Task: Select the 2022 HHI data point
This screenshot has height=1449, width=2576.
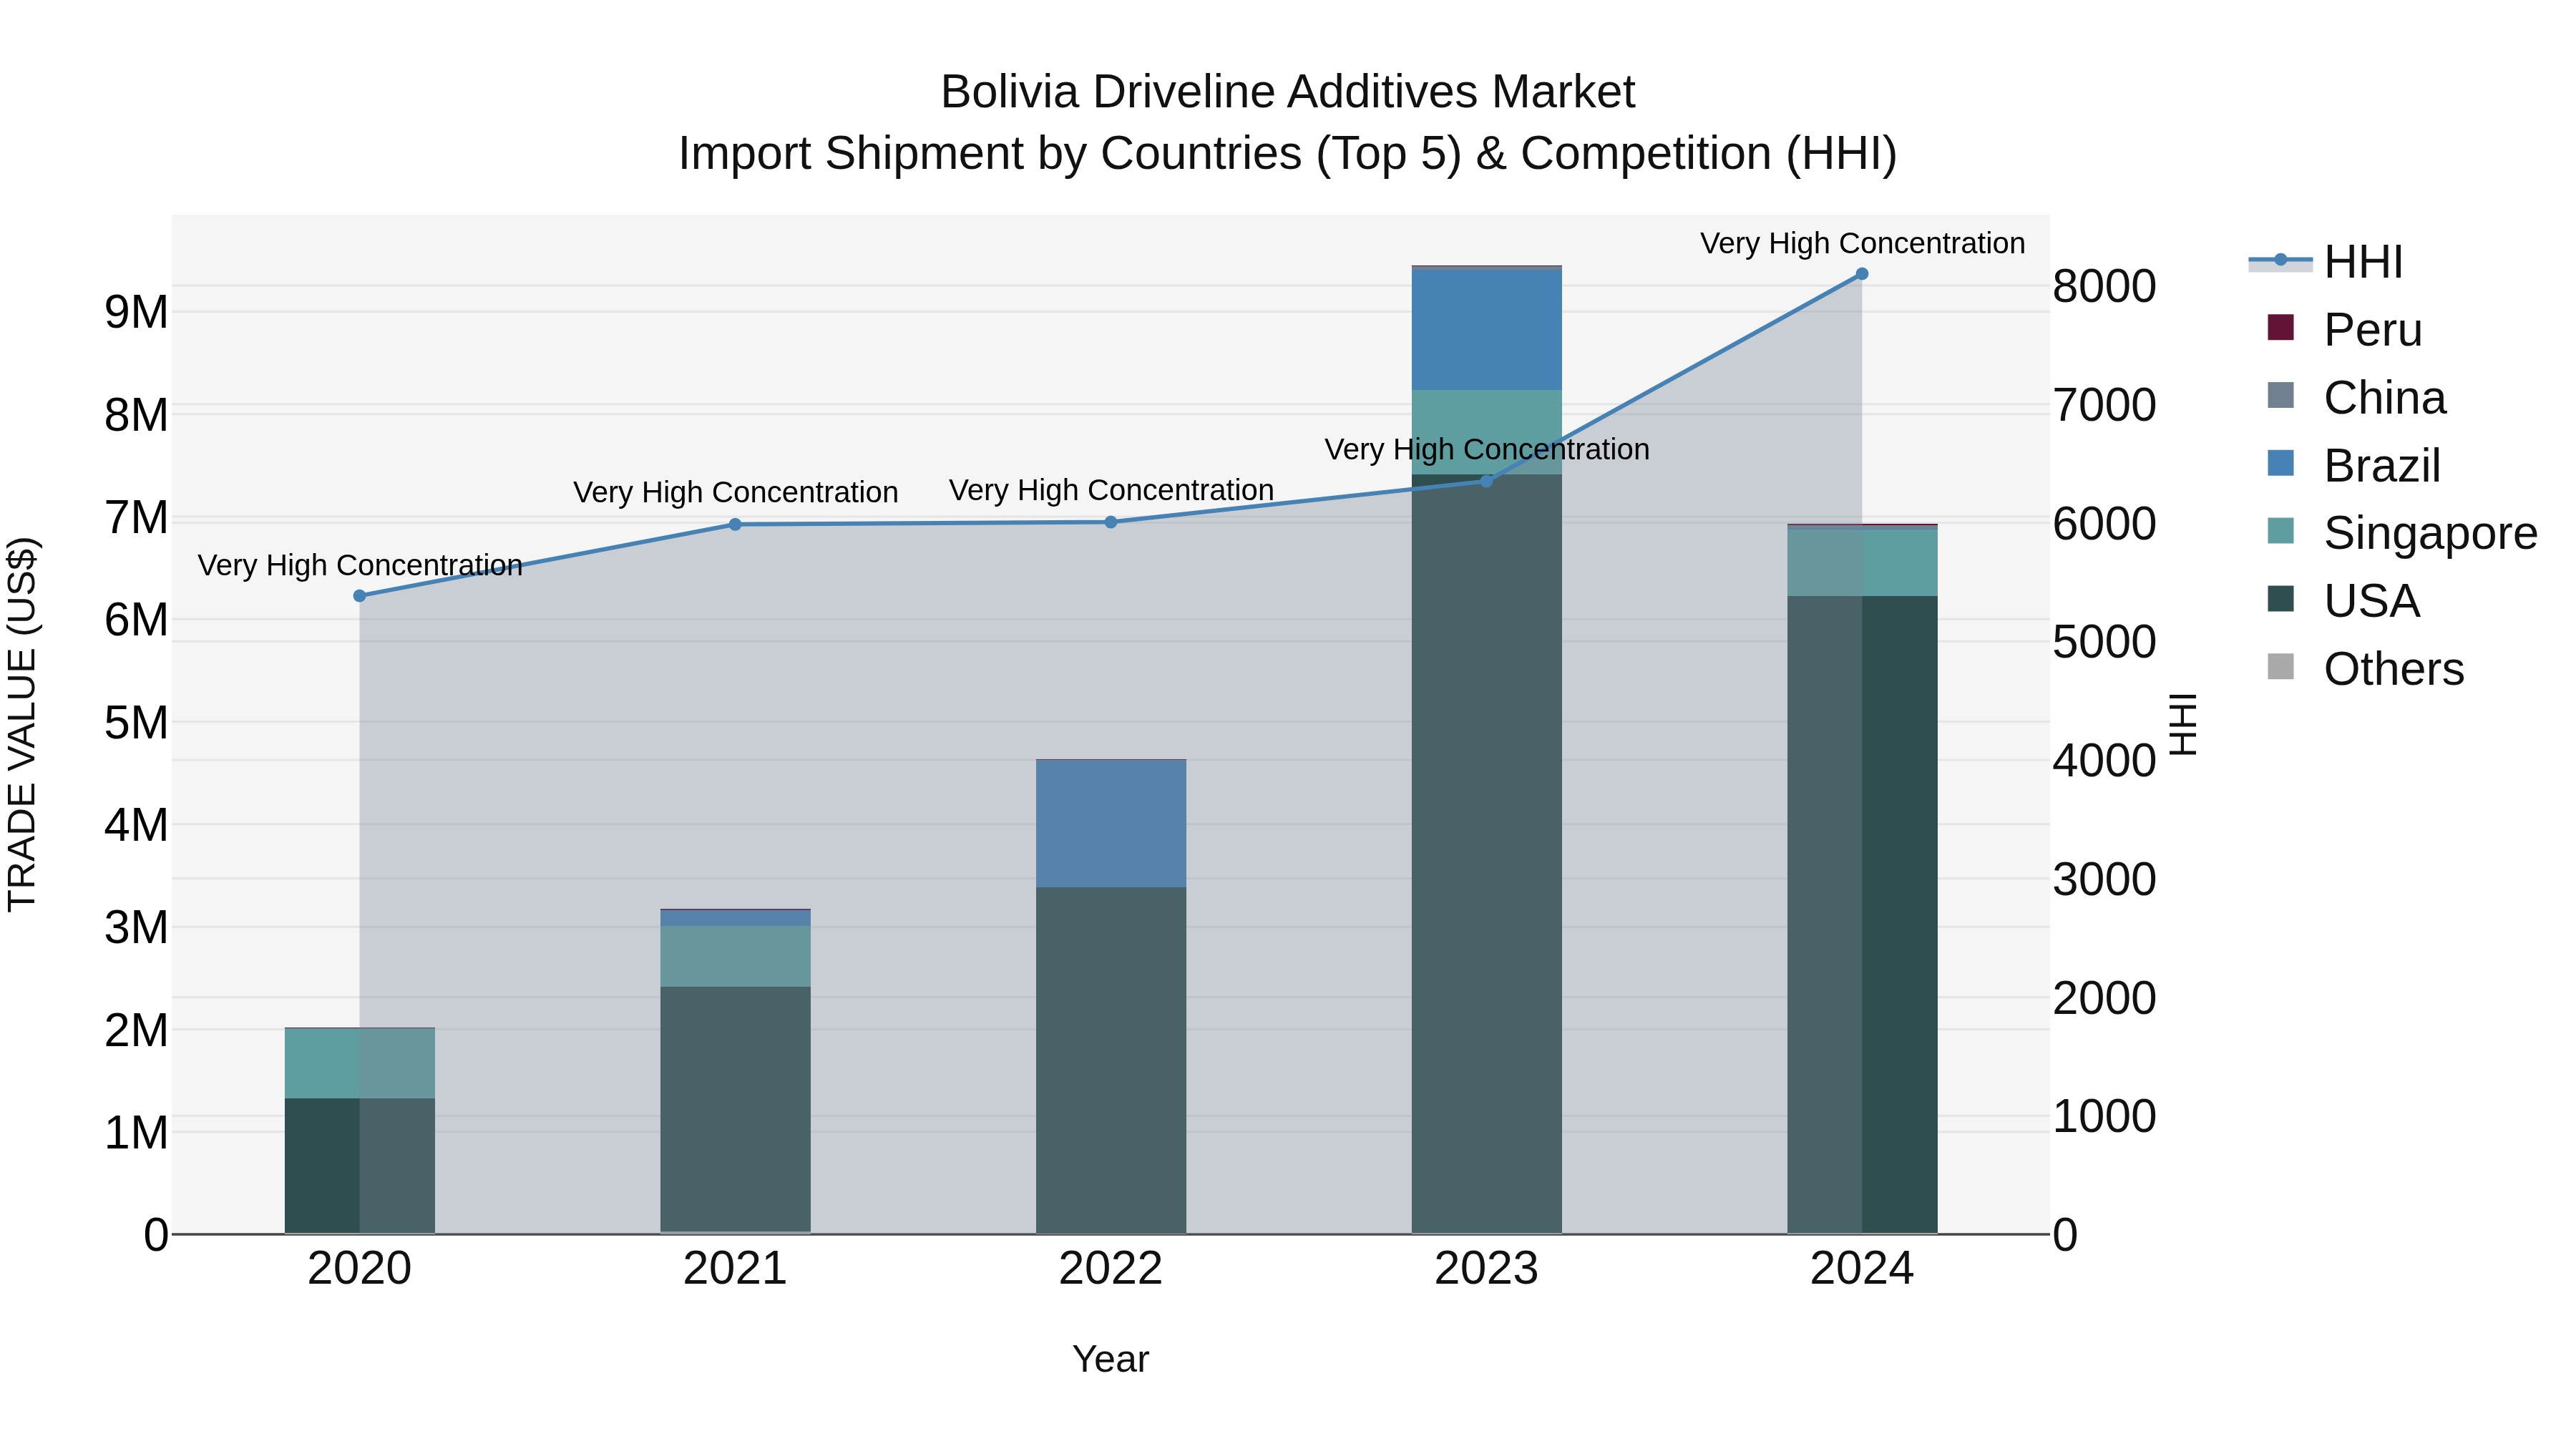Action: coord(1111,522)
